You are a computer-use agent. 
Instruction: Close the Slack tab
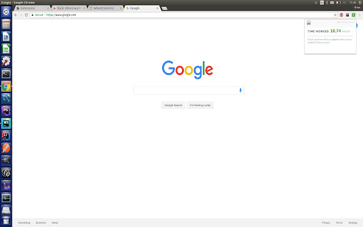pos(85,8)
